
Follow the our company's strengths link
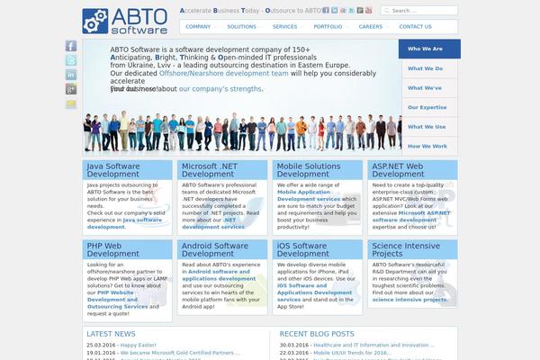click(220, 89)
